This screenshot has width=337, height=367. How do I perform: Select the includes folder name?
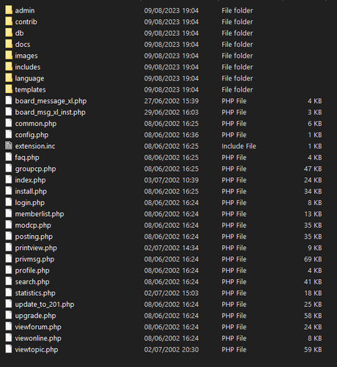coord(28,67)
